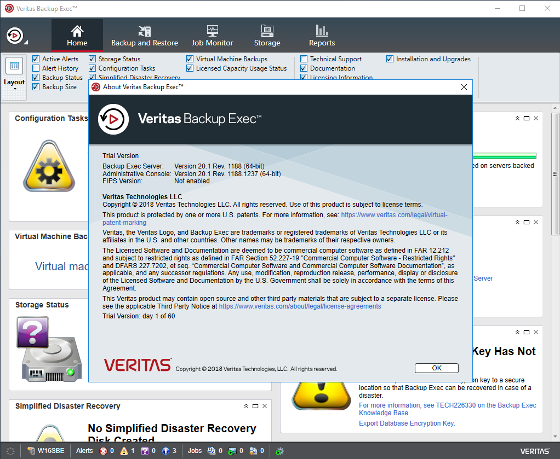Click OK in the About dialog
560x459 pixels.
[436, 368]
